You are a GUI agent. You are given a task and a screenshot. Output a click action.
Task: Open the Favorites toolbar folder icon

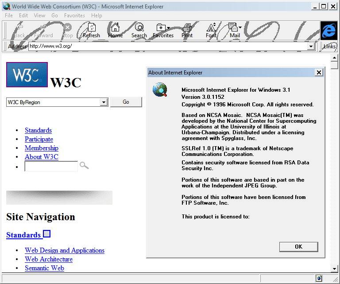[161, 28]
